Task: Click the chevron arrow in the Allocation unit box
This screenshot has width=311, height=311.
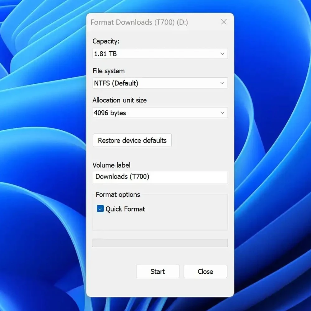Action: click(x=222, y=113)
